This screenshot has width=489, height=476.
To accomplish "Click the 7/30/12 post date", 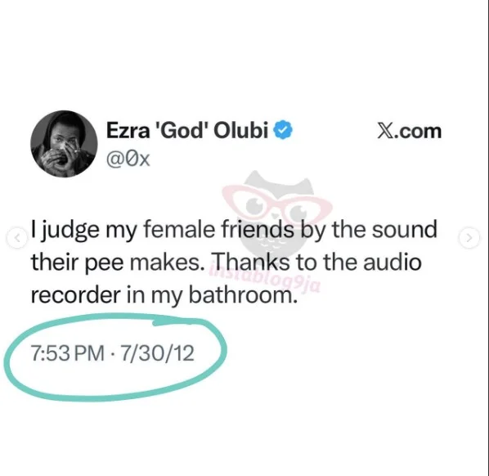I will click(x=157, y=353).
